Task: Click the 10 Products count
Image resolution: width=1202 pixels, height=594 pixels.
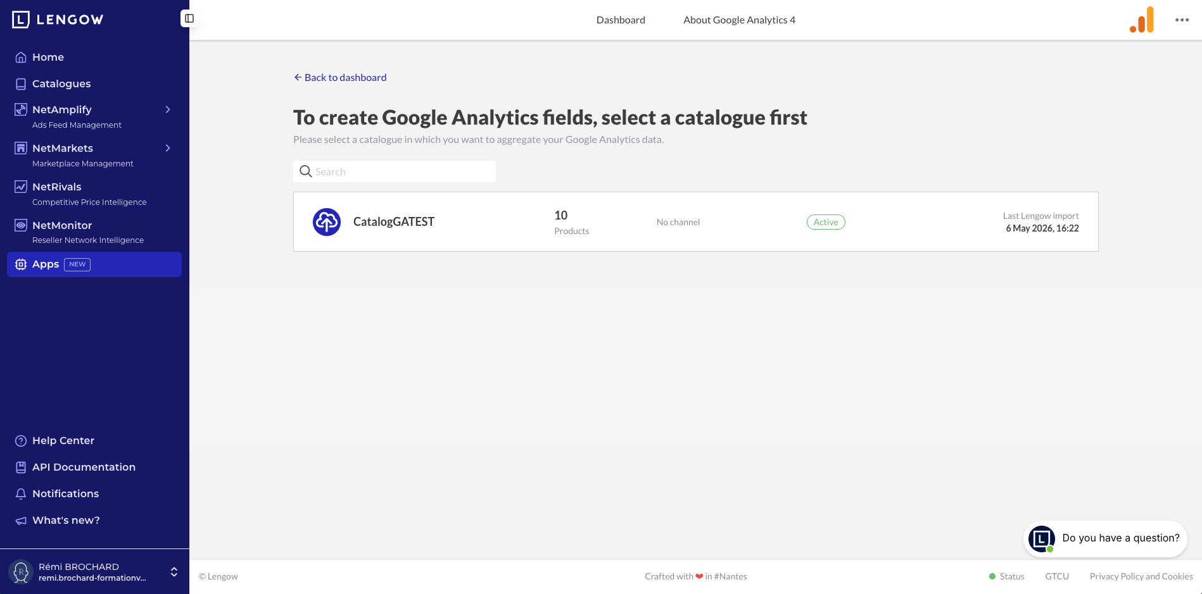Action: [572, 222]
